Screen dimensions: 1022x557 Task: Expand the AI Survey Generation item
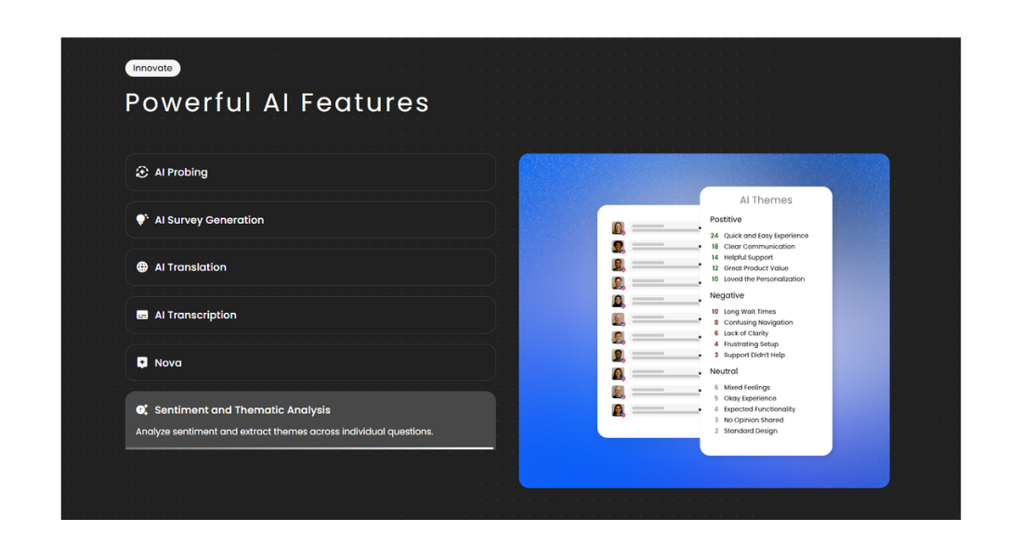point(309,219)
